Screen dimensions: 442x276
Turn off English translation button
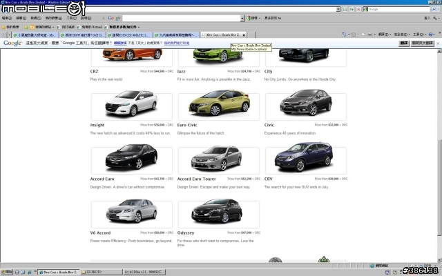[x=422, y=43]
